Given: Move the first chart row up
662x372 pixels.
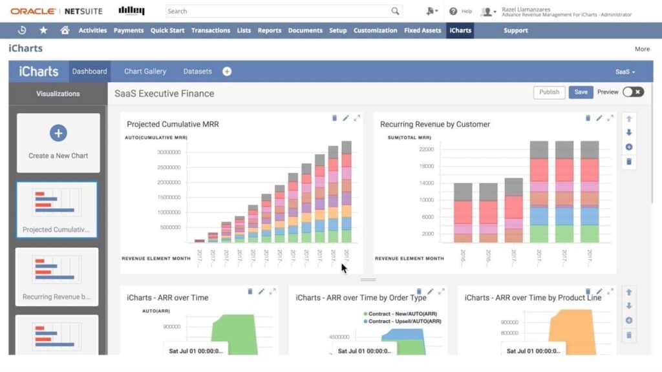Looking at the screenshot, I should click(x=629, y=119).
